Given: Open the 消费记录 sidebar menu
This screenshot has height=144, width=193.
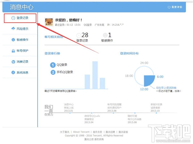Looking at the screenshot, I should point(20,62).
